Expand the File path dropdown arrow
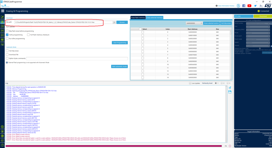This screenshot has height=148, width=272. point(114,22)
